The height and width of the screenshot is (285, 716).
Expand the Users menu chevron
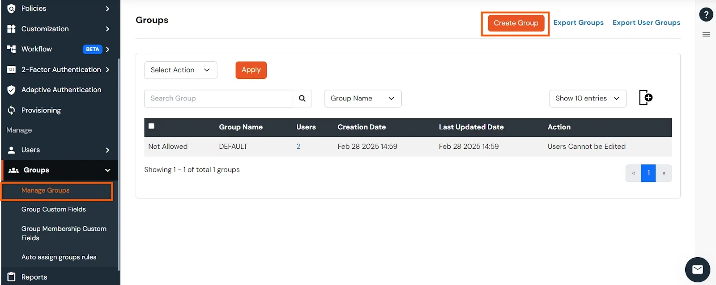107,150
